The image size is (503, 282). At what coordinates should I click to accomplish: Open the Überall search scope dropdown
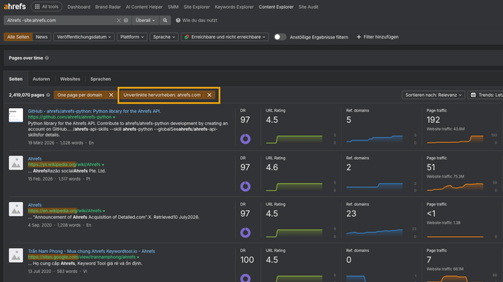[145, 20]
